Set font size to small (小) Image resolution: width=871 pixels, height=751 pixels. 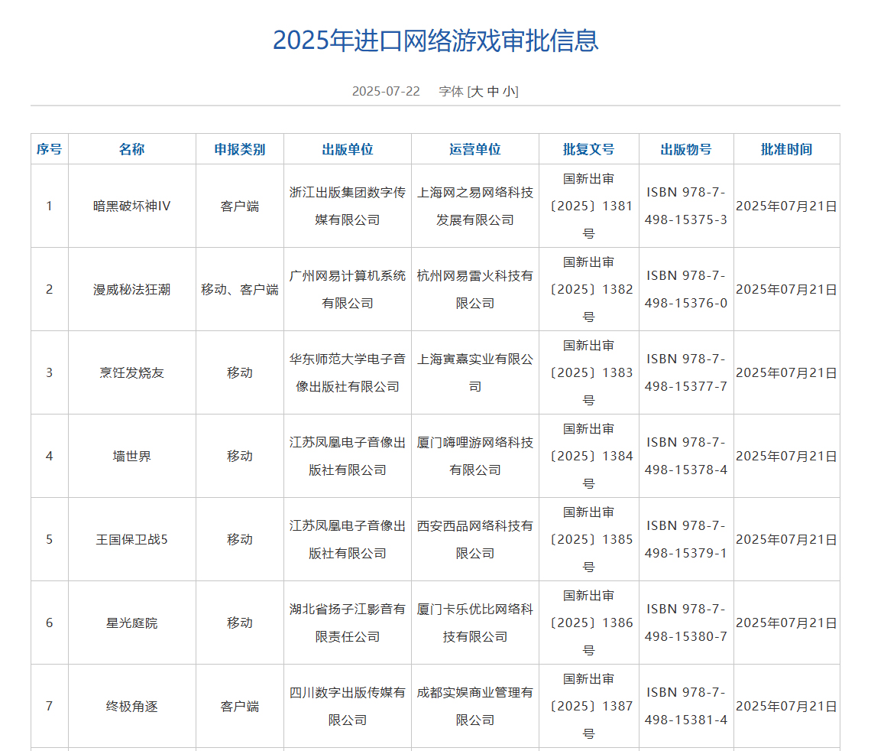509,91
